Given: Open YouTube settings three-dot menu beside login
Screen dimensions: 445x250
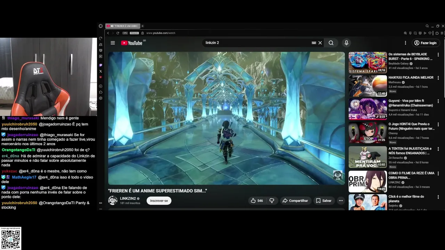Looking at the screenshot, I should pos(405,43).
